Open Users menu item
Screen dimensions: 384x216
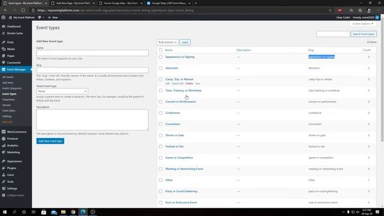pos(11,175)
